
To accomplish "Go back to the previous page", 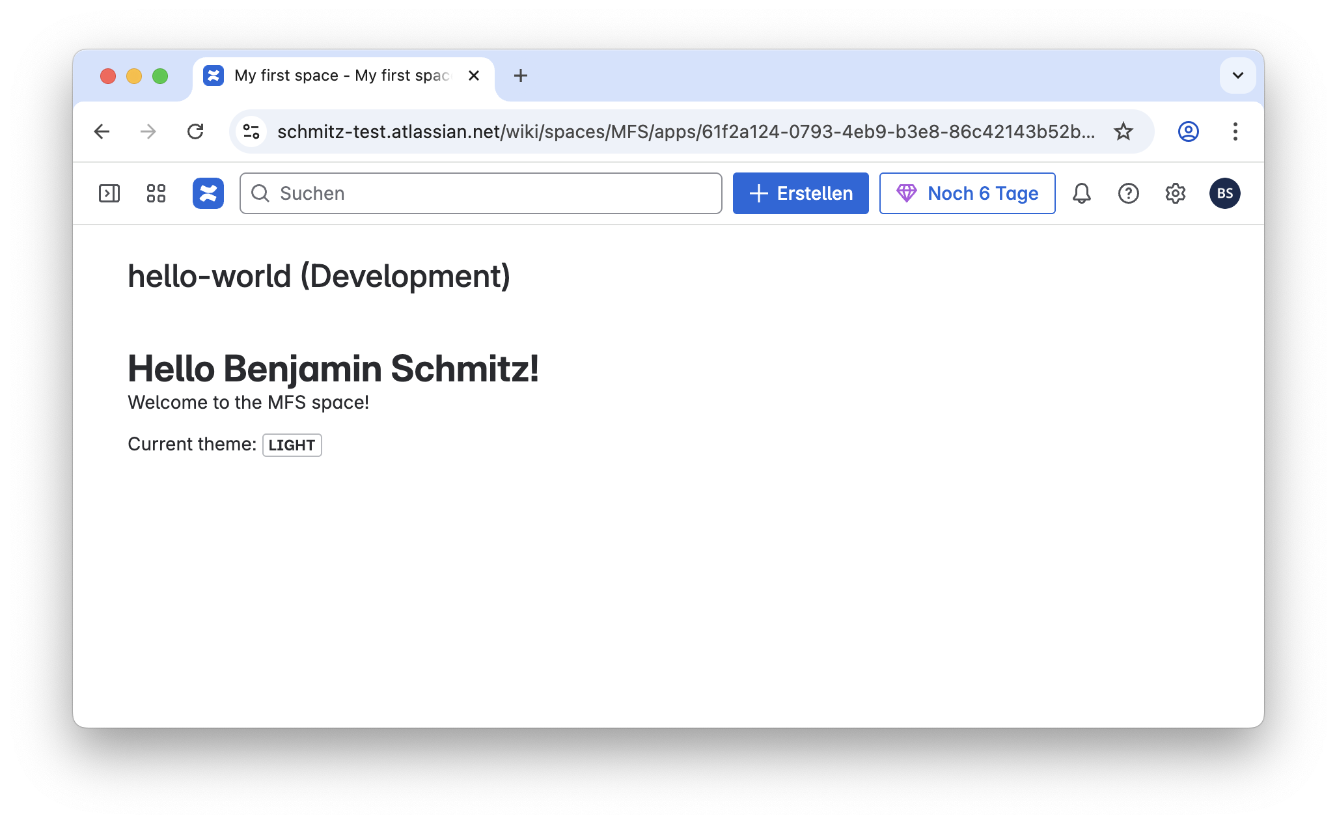I will pyautogui.click(x=102, y=131).
